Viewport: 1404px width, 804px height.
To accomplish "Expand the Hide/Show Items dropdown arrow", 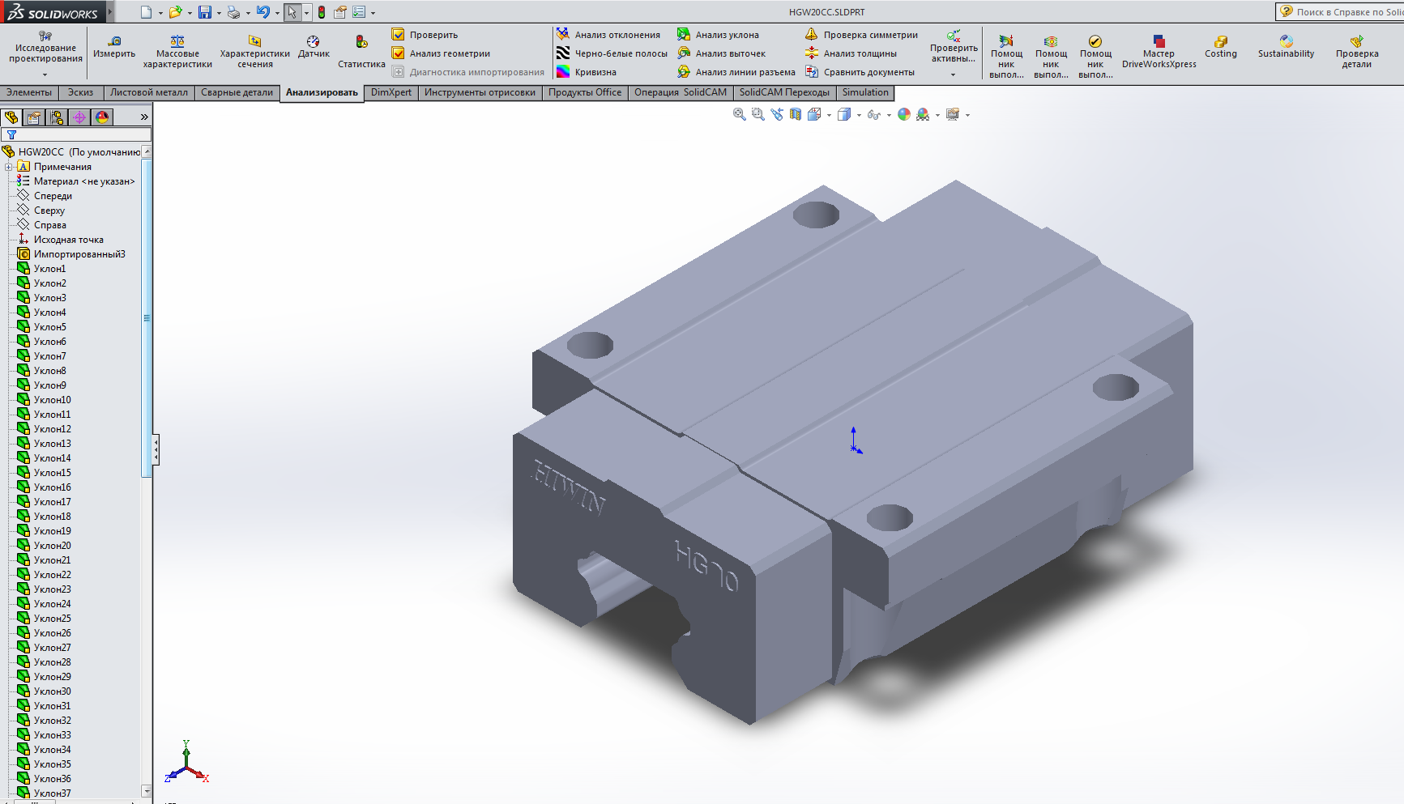I will pyautogui.click(x=889, y=115).
